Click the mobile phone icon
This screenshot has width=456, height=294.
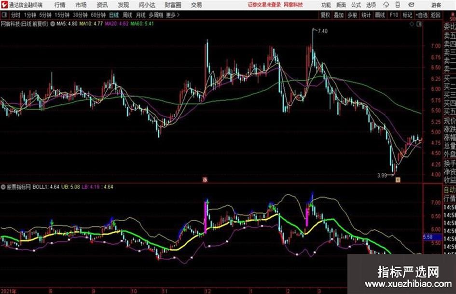[x=398, y=5]
